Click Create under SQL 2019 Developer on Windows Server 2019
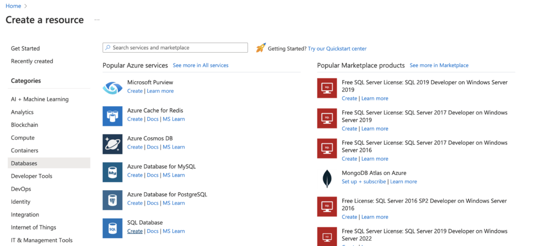Viewport: 539px width, 246px height. pyautogui.click(x=350, y=99)
